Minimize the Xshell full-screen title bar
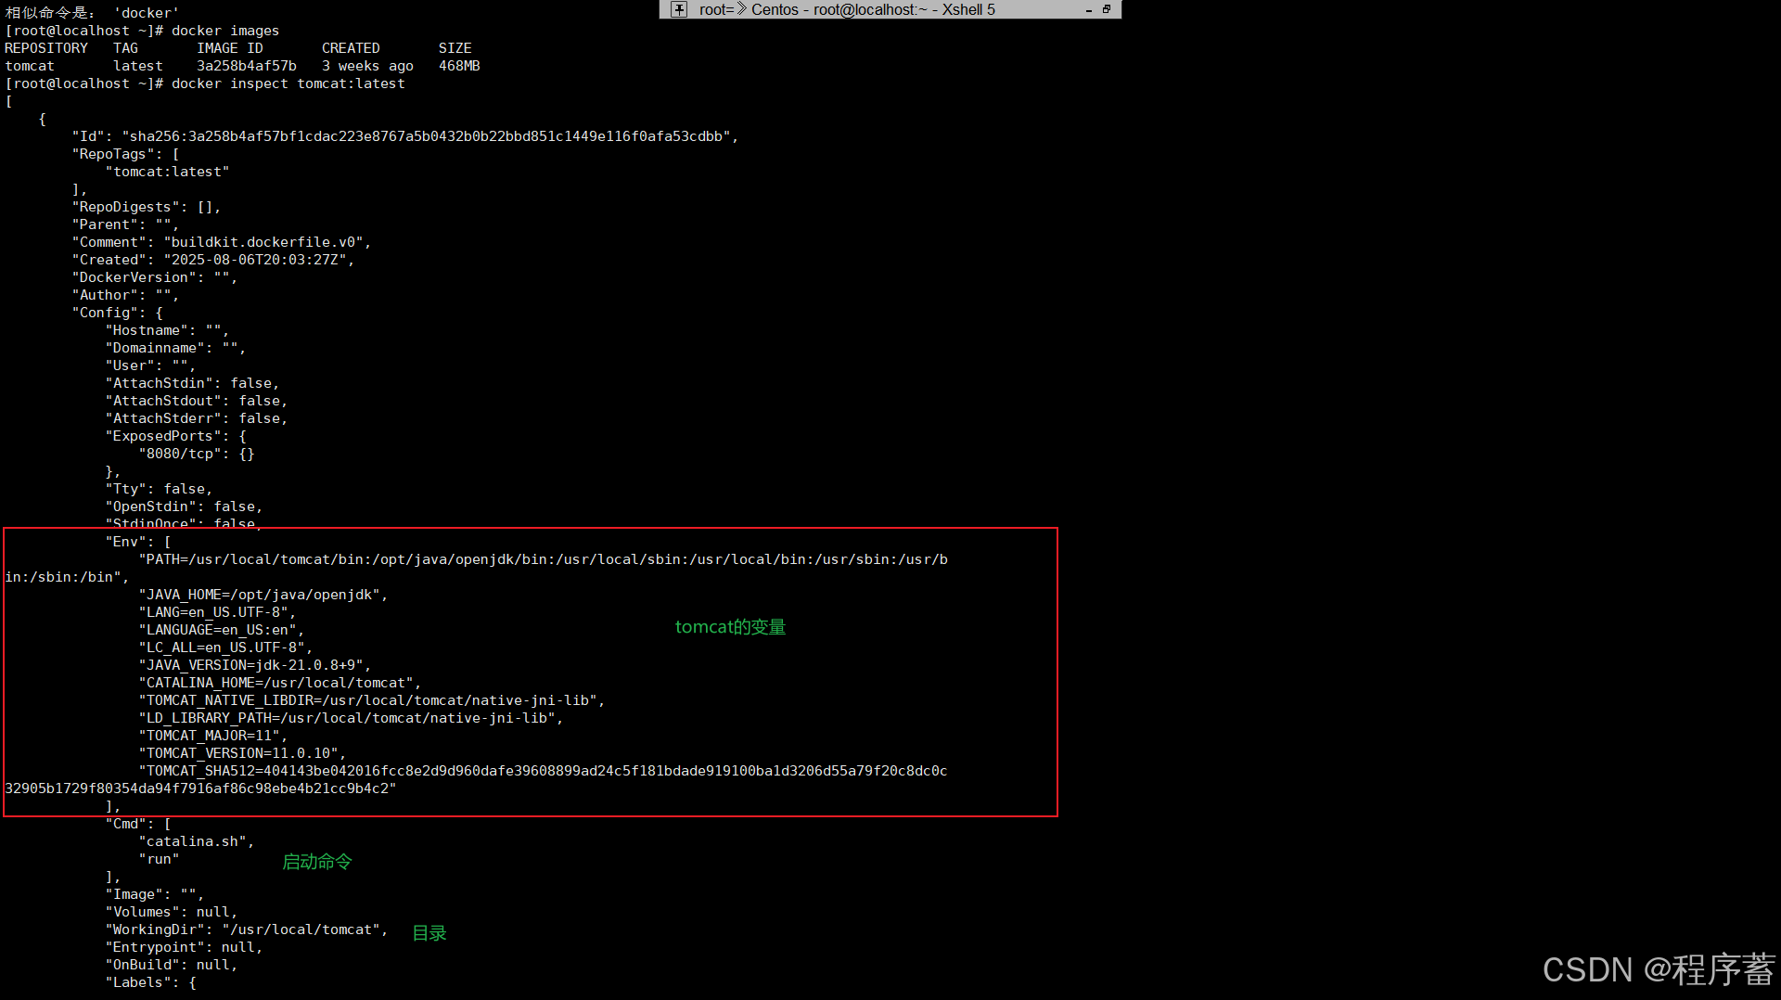The width and height of the screenshot is (1781, 1000). click(1088, 9)
